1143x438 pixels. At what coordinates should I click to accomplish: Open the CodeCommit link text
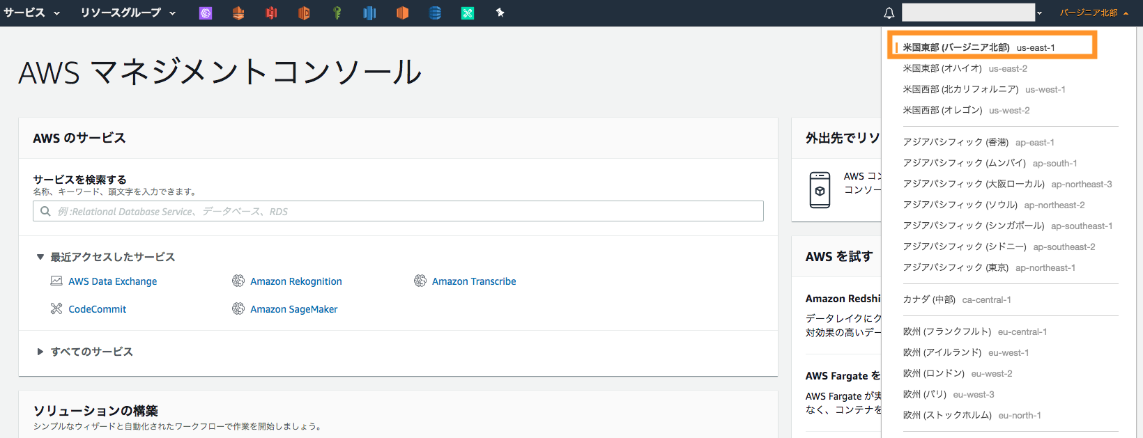tap(98, 309)
